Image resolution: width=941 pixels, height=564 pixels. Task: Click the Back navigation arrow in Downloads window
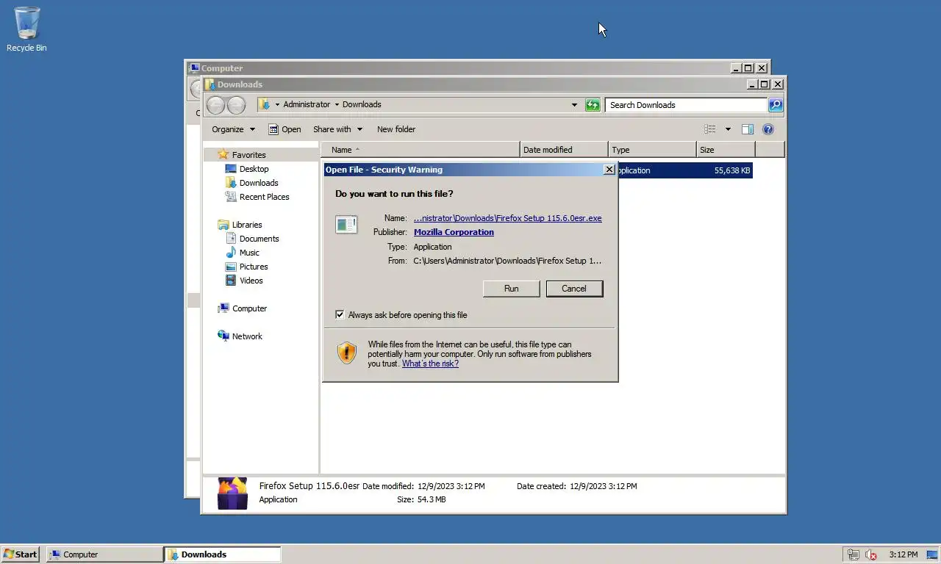[x=215, y=105]
